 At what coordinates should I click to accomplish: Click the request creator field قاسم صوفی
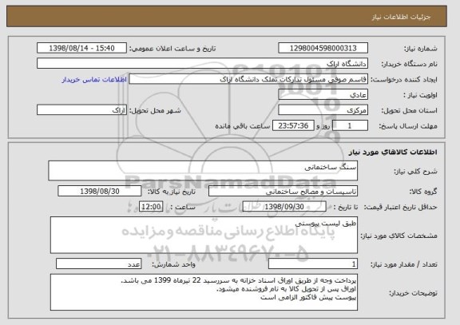tap(248, 79)
